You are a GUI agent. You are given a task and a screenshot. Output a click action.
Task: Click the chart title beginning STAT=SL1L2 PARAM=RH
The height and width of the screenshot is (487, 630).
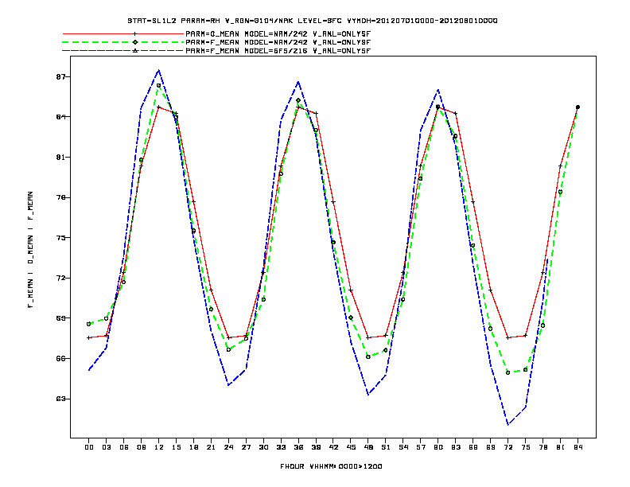coord(313,21)
